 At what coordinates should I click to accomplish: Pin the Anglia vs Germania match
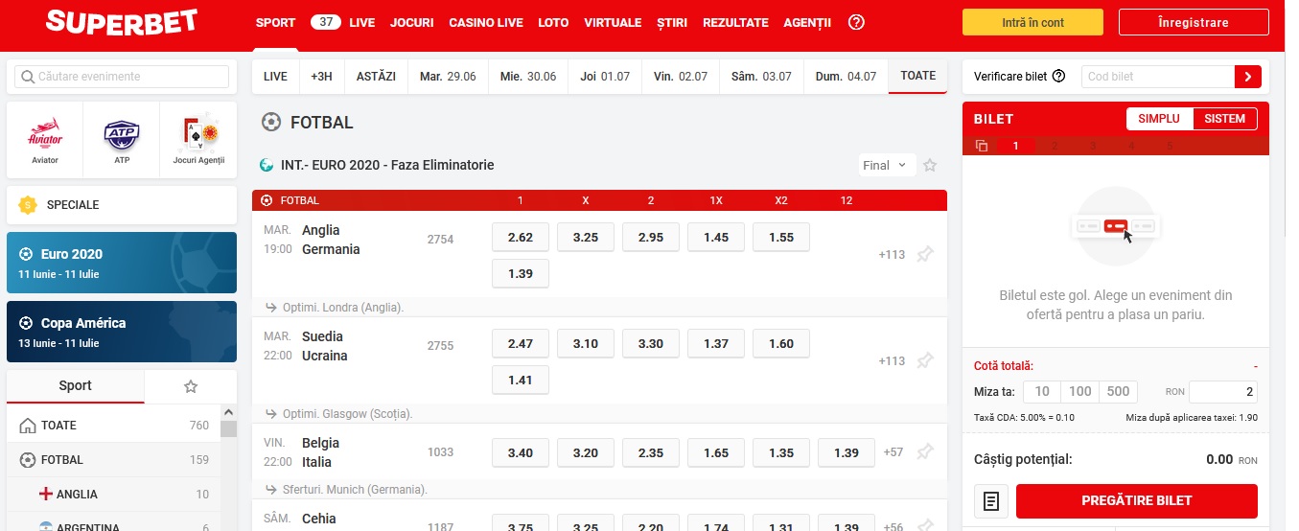tap(925, 255)
